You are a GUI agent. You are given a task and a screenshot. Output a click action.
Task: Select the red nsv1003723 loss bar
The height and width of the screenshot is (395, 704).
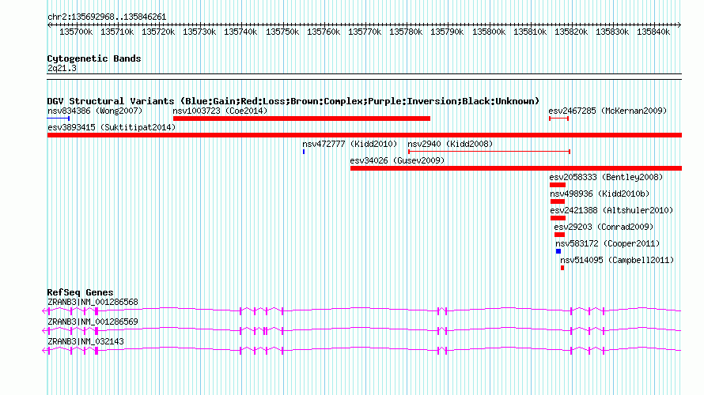pyautogui.click(x=301, y=118)
